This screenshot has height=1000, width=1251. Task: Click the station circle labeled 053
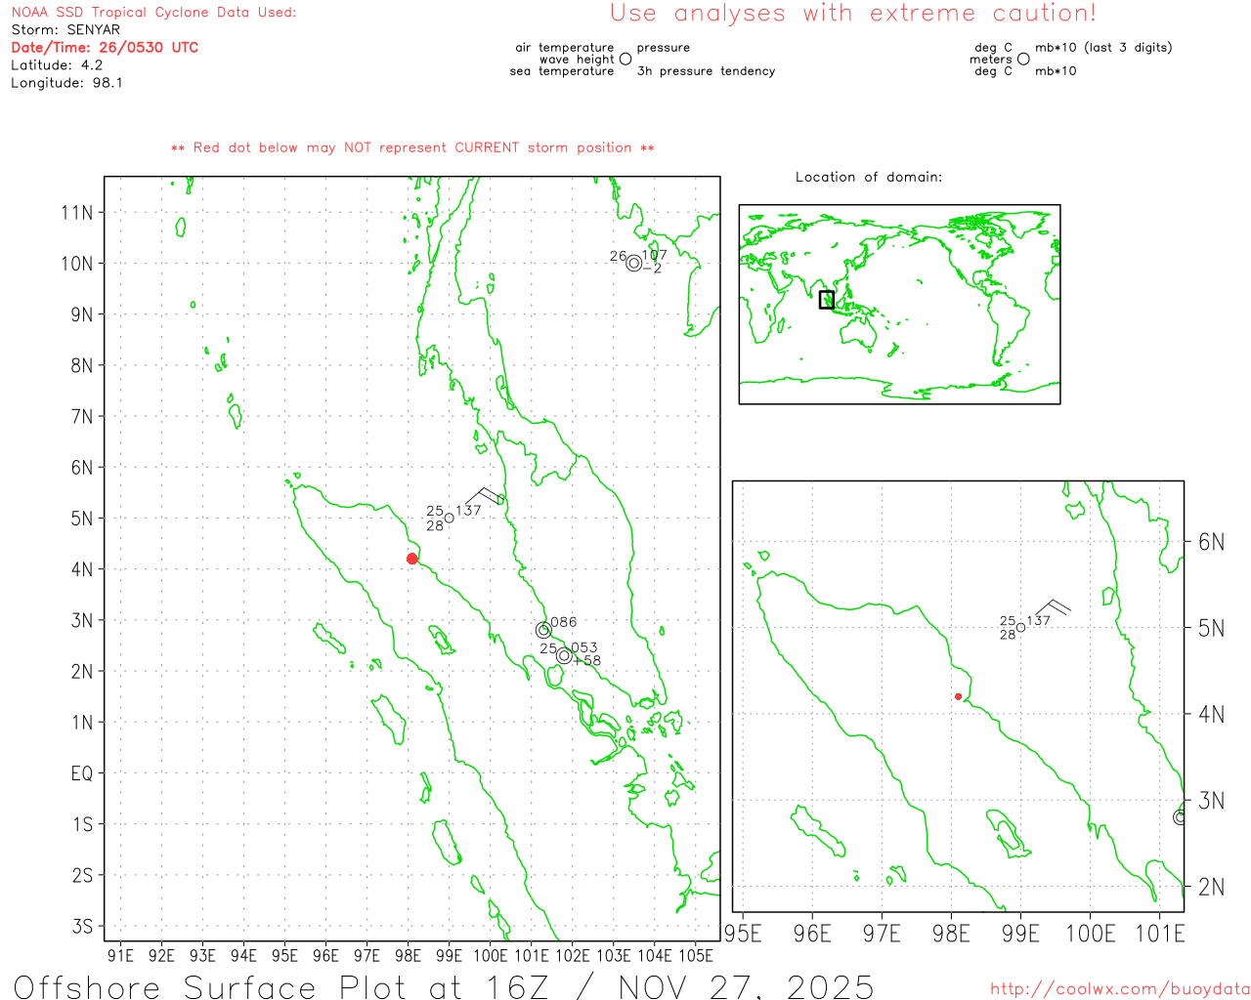(x=564, y=655)
